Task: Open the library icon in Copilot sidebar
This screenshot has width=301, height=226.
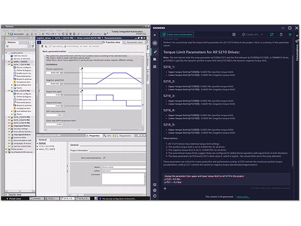Action: [x=155, y=59]
